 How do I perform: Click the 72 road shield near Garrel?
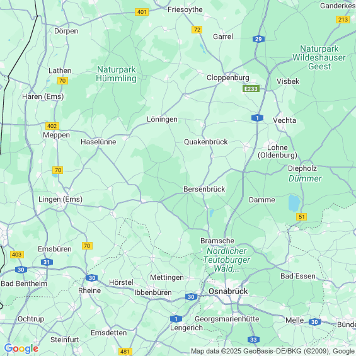(197, 30)
